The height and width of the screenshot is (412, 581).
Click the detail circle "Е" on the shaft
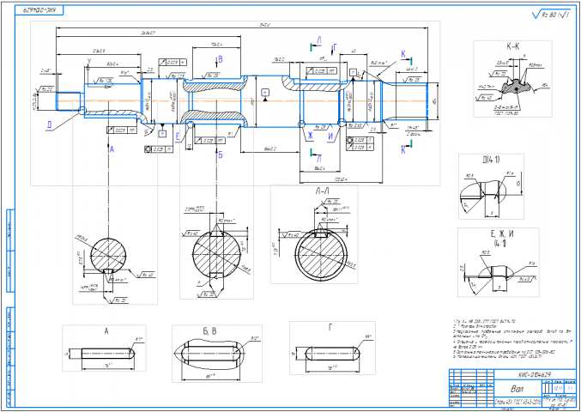click(191, 124)
